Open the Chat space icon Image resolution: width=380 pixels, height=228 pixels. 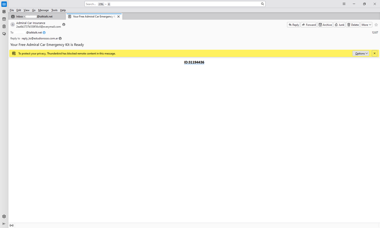4,34
